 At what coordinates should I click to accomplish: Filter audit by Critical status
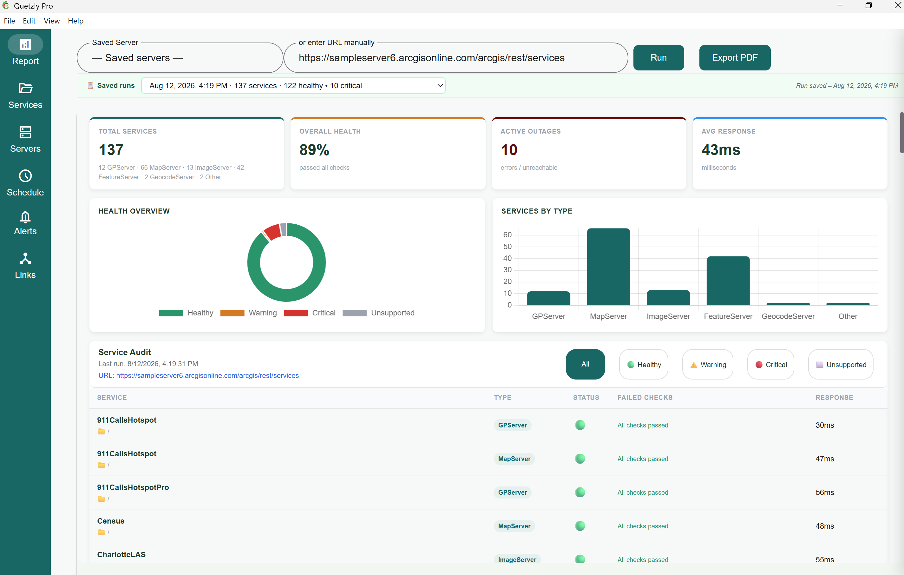click(771, 364)
